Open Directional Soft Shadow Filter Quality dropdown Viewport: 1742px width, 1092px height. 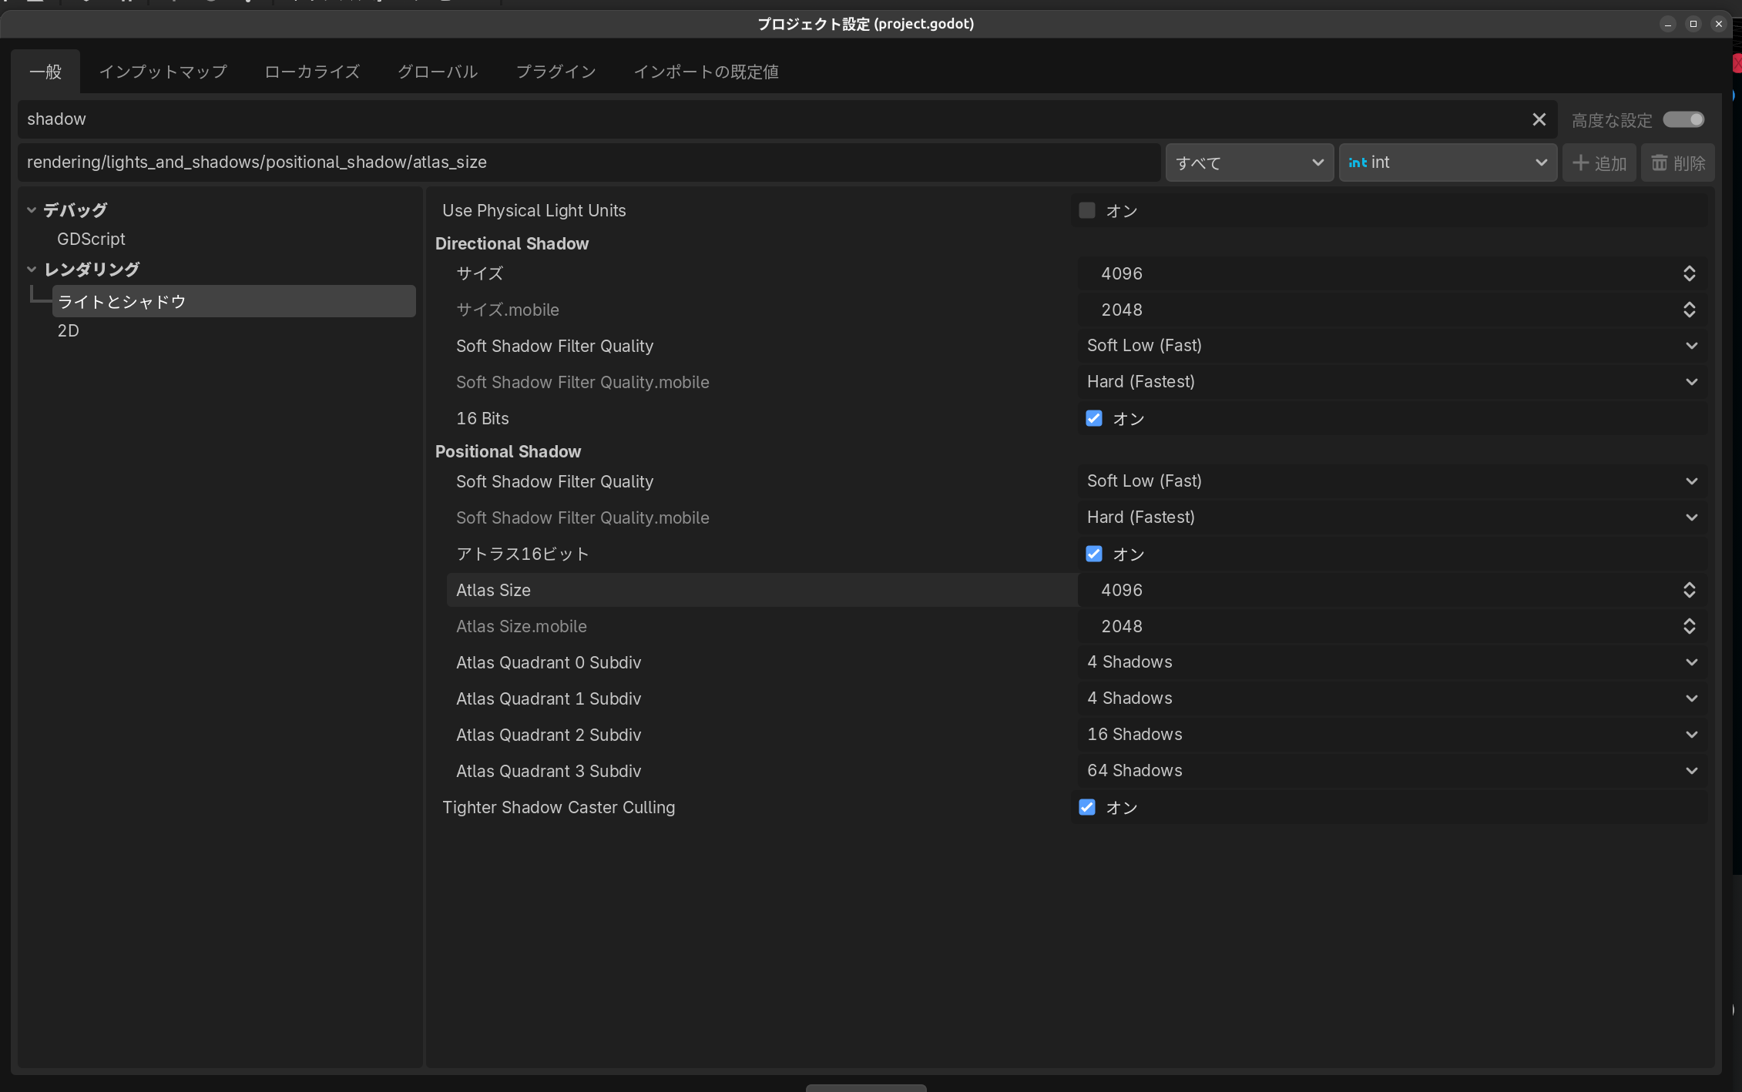pos(1391,346)
